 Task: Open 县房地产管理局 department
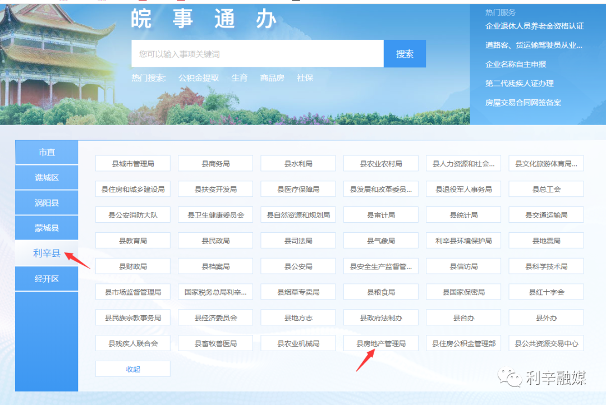[x=381, y=343]
